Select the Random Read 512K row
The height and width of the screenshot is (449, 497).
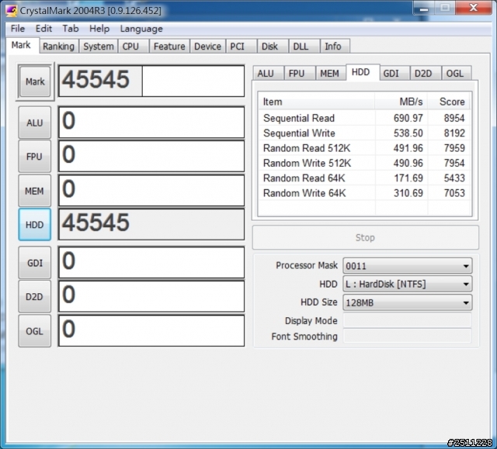coord(364,148)
